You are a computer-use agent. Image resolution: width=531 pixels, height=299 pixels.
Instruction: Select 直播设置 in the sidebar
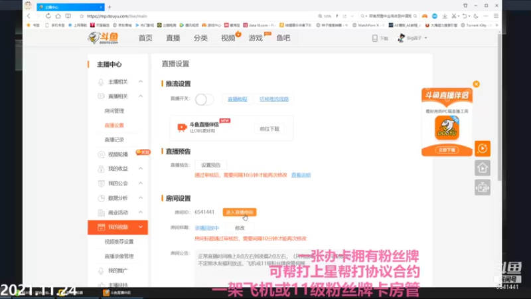point(114,125)
